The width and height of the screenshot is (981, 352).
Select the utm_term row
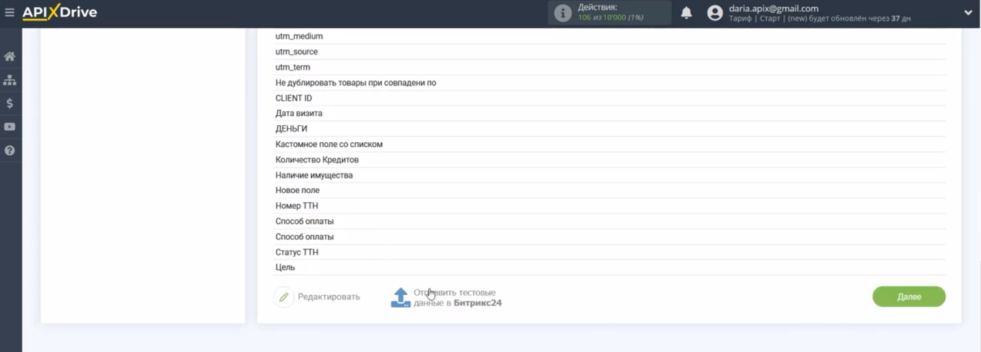(x=610, y=67)
